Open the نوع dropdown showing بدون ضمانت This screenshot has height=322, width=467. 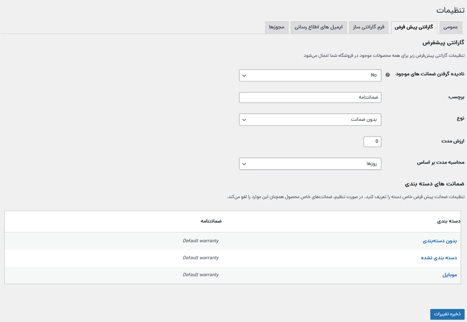[310, 120]
